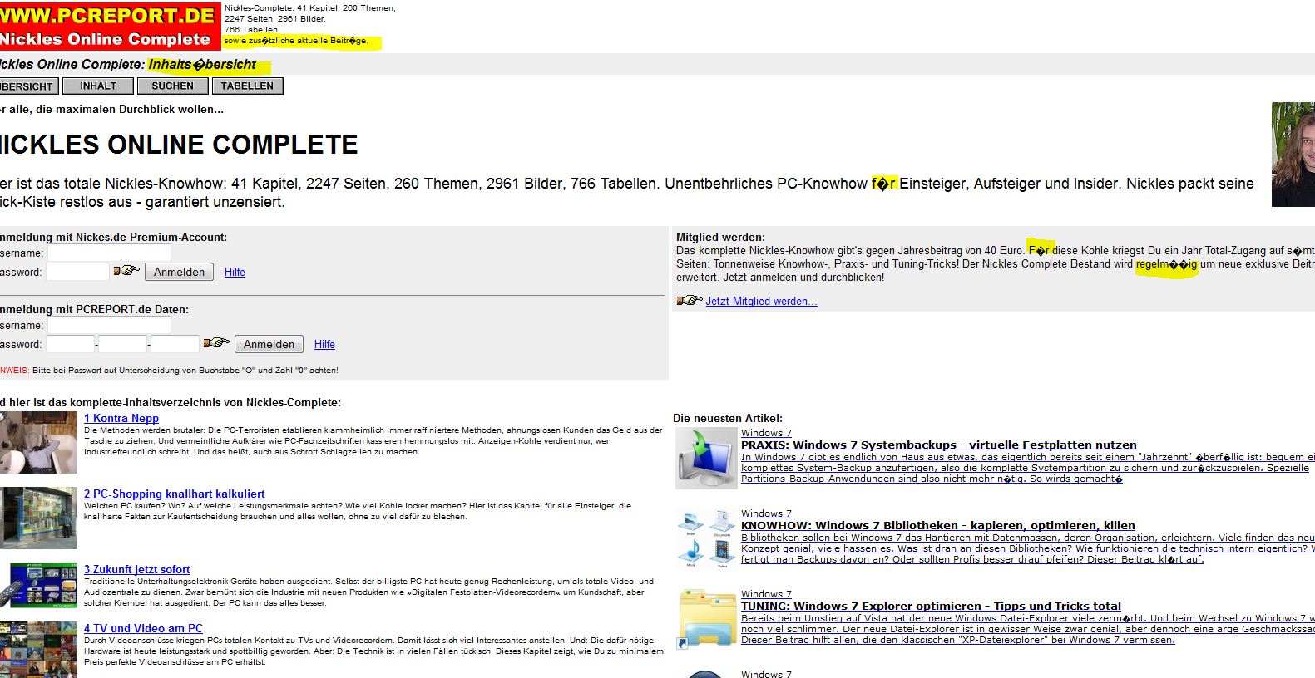
Task: Open Hilfe link for PCREPORT.de login
Action: pyautogui.click(x=324, y=344)
